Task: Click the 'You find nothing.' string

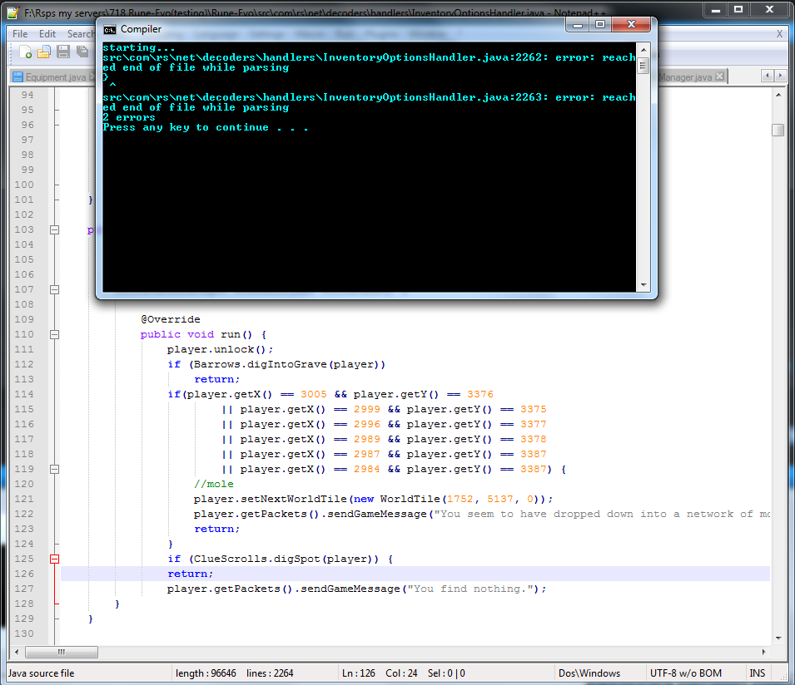Action: pyautogui.click(x=471, y=589)
